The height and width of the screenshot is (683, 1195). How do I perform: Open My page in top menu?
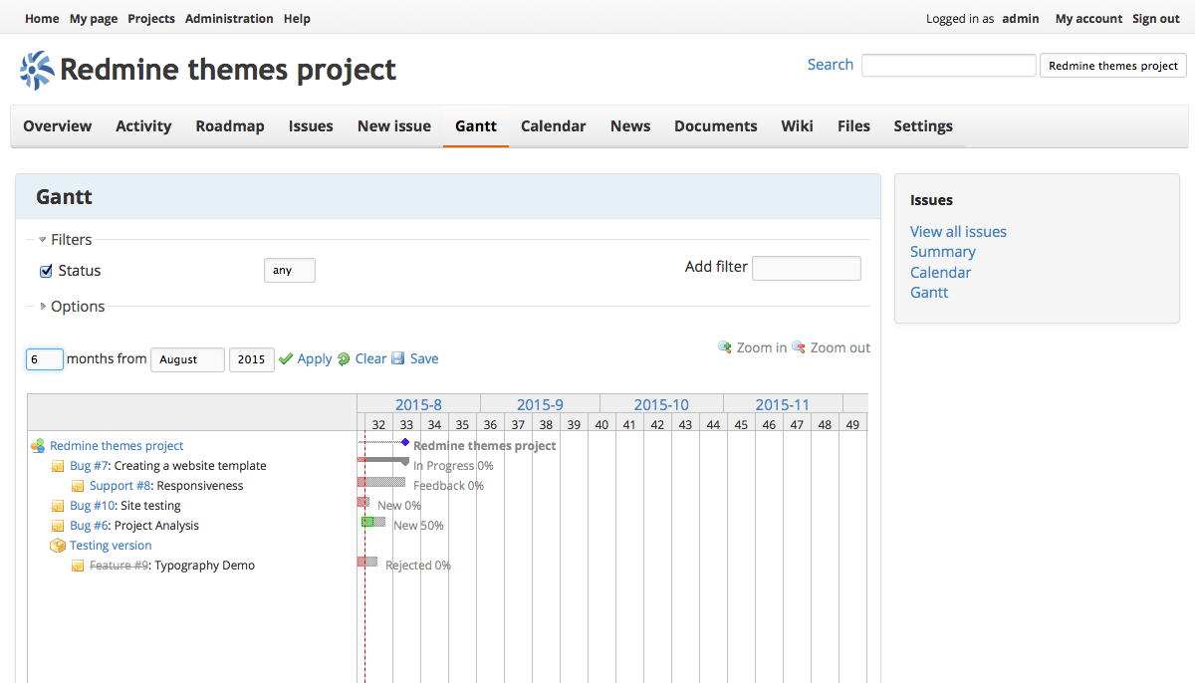[94, 19]
